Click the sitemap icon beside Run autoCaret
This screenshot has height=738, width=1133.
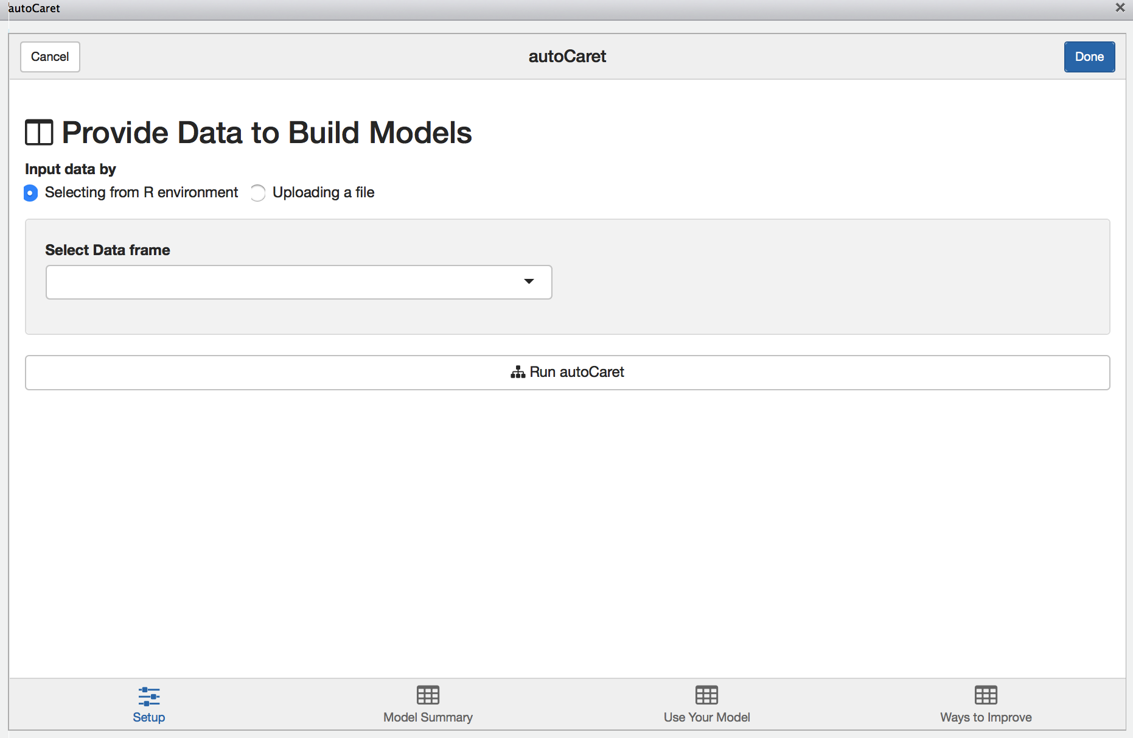point(518,372)
